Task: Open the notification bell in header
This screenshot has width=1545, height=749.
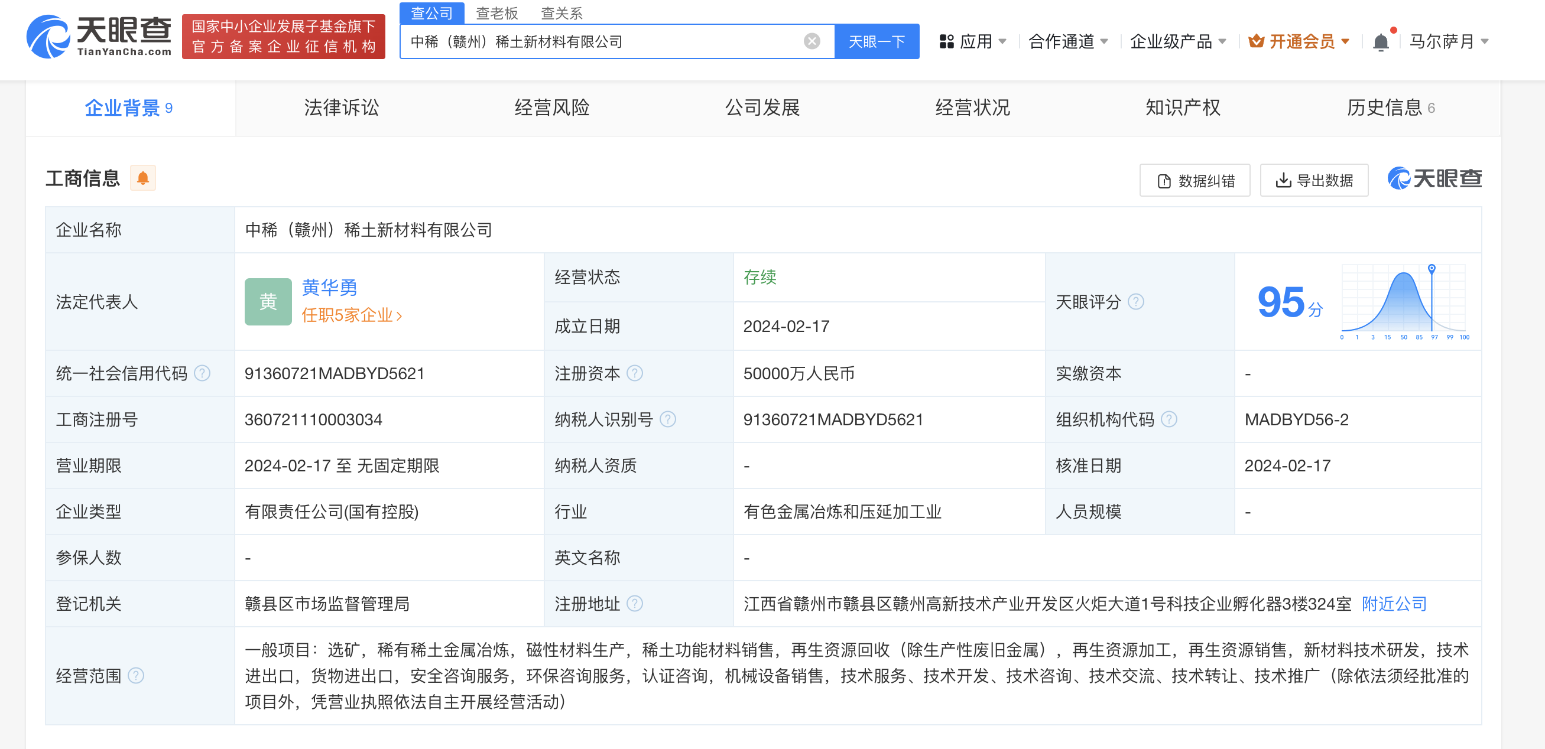Action: [x=1381, y=42]
